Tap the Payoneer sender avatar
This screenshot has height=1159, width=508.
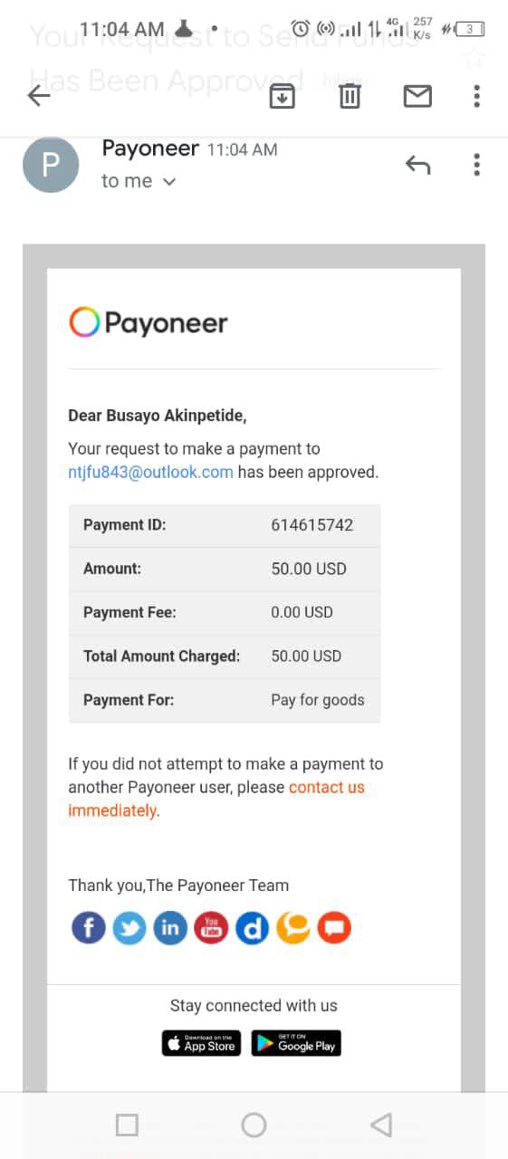(51, 165)
